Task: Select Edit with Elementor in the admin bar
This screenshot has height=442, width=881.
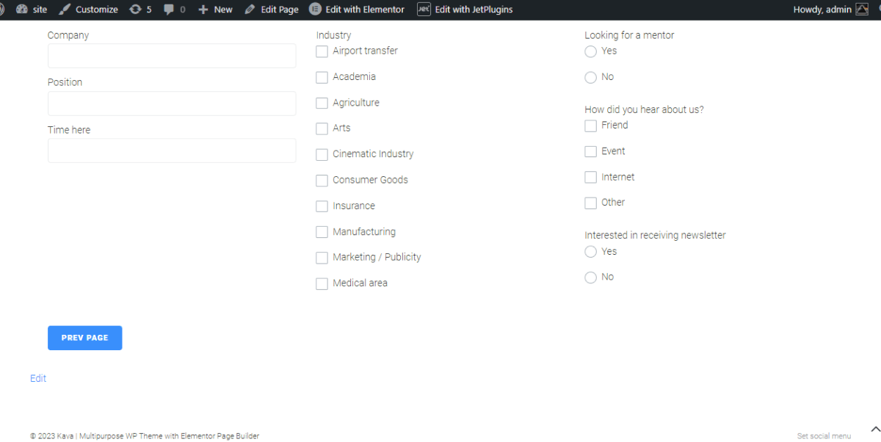Action: [363, 9]
